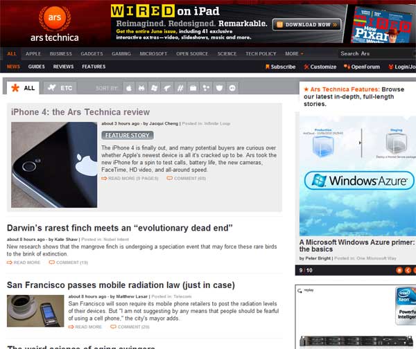Click the FEATURE STORY badge

128,136
